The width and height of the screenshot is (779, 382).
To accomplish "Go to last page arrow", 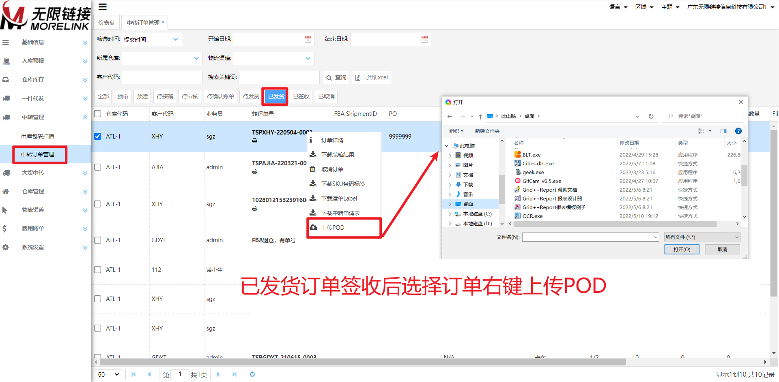I will [235, 374].
